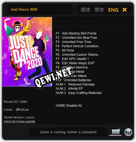Select F6 Unlimited Casino Tokens

[x=77, y=55]
